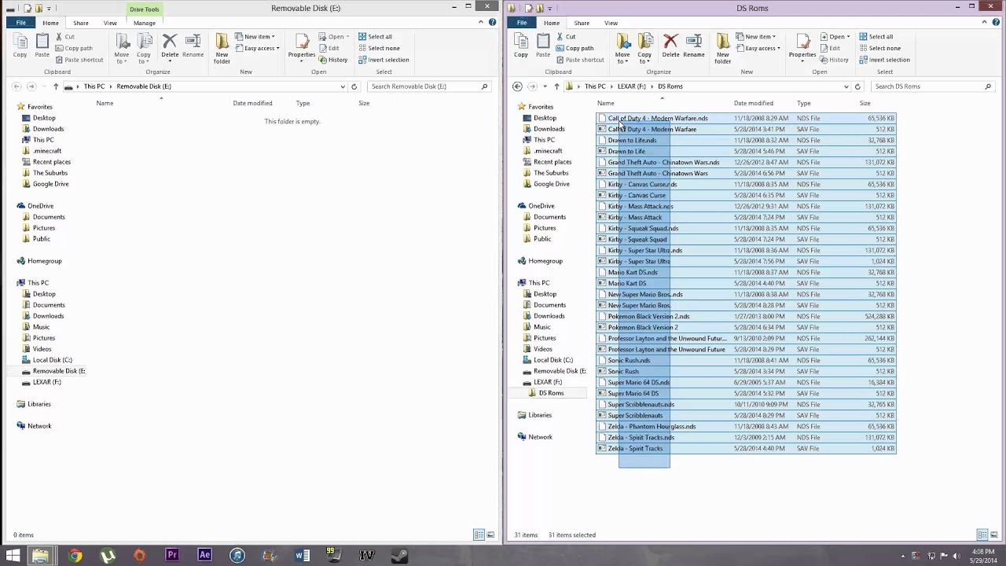Click Select all in Removable Disk ribbon
Image resolution: width=1006 pixels, height=566 pixels.
coord(376,36)
